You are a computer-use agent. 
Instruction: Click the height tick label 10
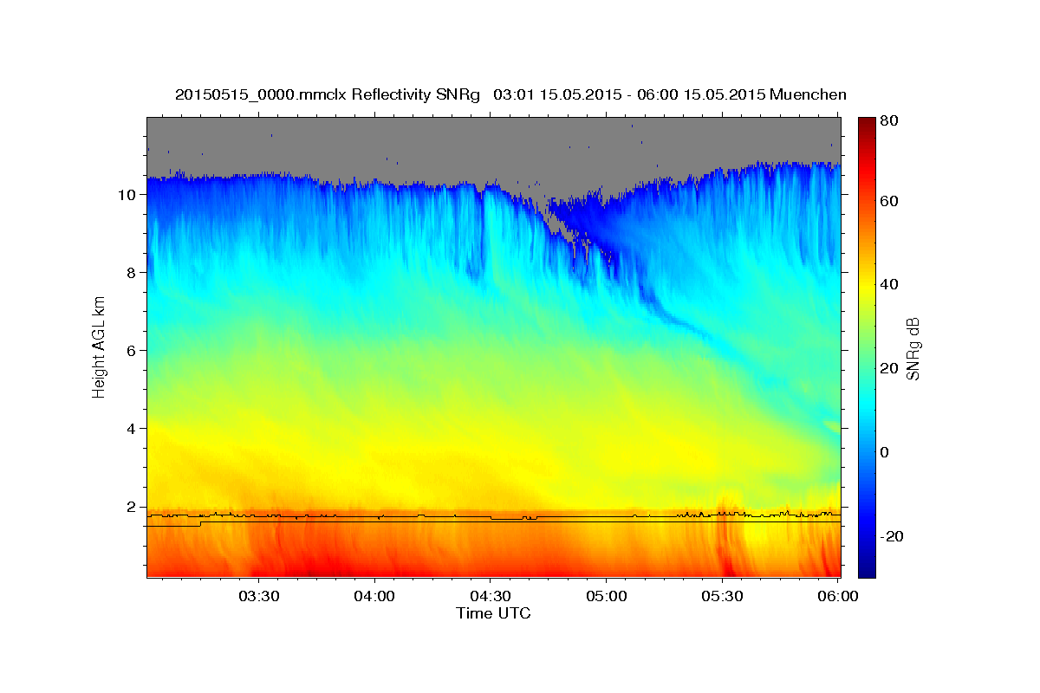[129, 195]
